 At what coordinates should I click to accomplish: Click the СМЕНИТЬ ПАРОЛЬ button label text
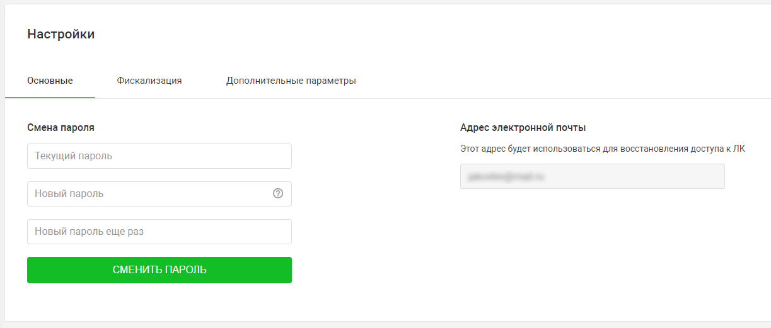[159, 270]
